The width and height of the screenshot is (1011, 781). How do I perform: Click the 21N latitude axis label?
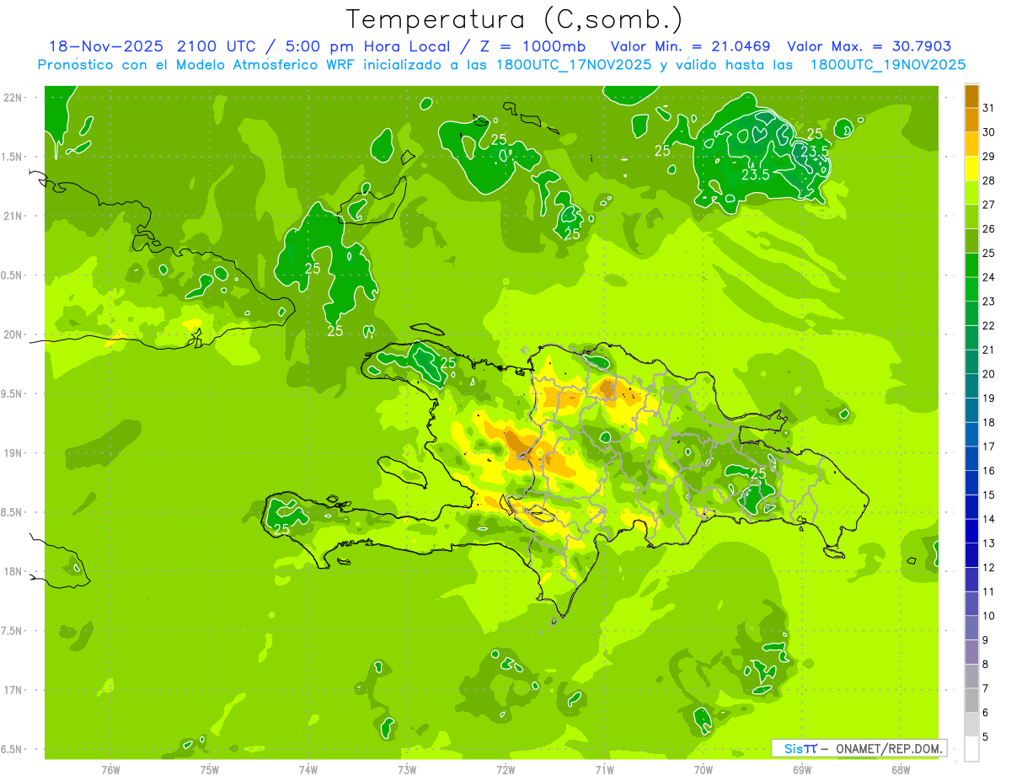point(13,217)
